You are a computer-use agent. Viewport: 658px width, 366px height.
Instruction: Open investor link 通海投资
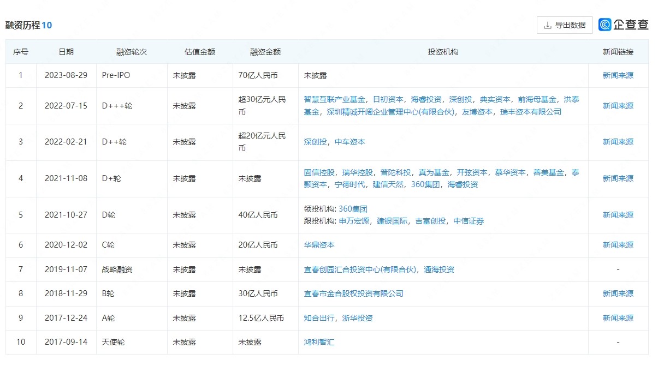tap(438, 269)
